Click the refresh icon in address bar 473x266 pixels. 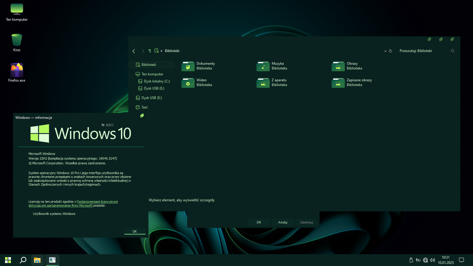(x=391, y=51)
